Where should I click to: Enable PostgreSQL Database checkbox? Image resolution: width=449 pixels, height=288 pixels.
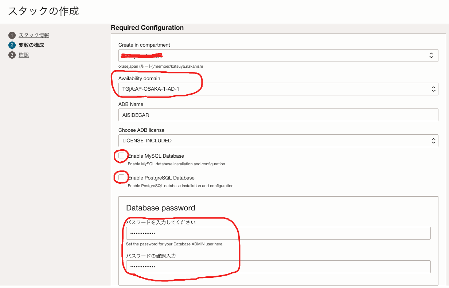pos(121,177)
